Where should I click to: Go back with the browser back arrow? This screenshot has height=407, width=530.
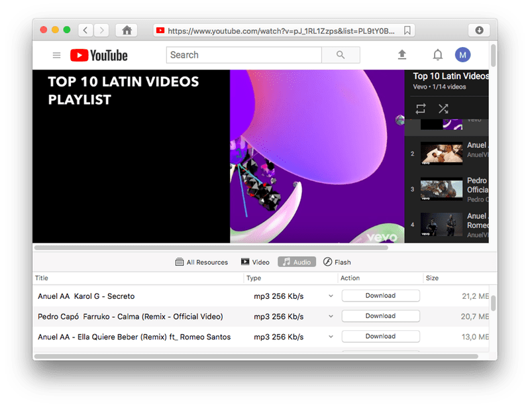tap(86, 30)
